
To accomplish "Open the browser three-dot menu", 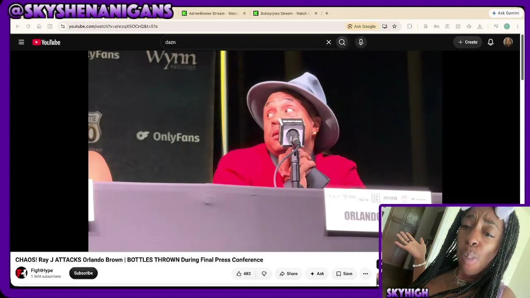I will point(518,26).
